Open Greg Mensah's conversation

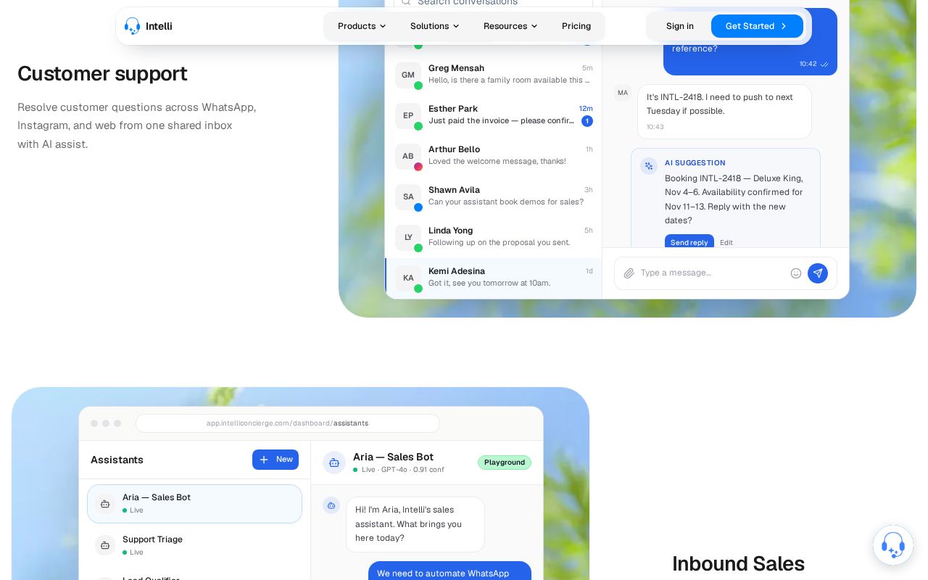tap(494, 75)
